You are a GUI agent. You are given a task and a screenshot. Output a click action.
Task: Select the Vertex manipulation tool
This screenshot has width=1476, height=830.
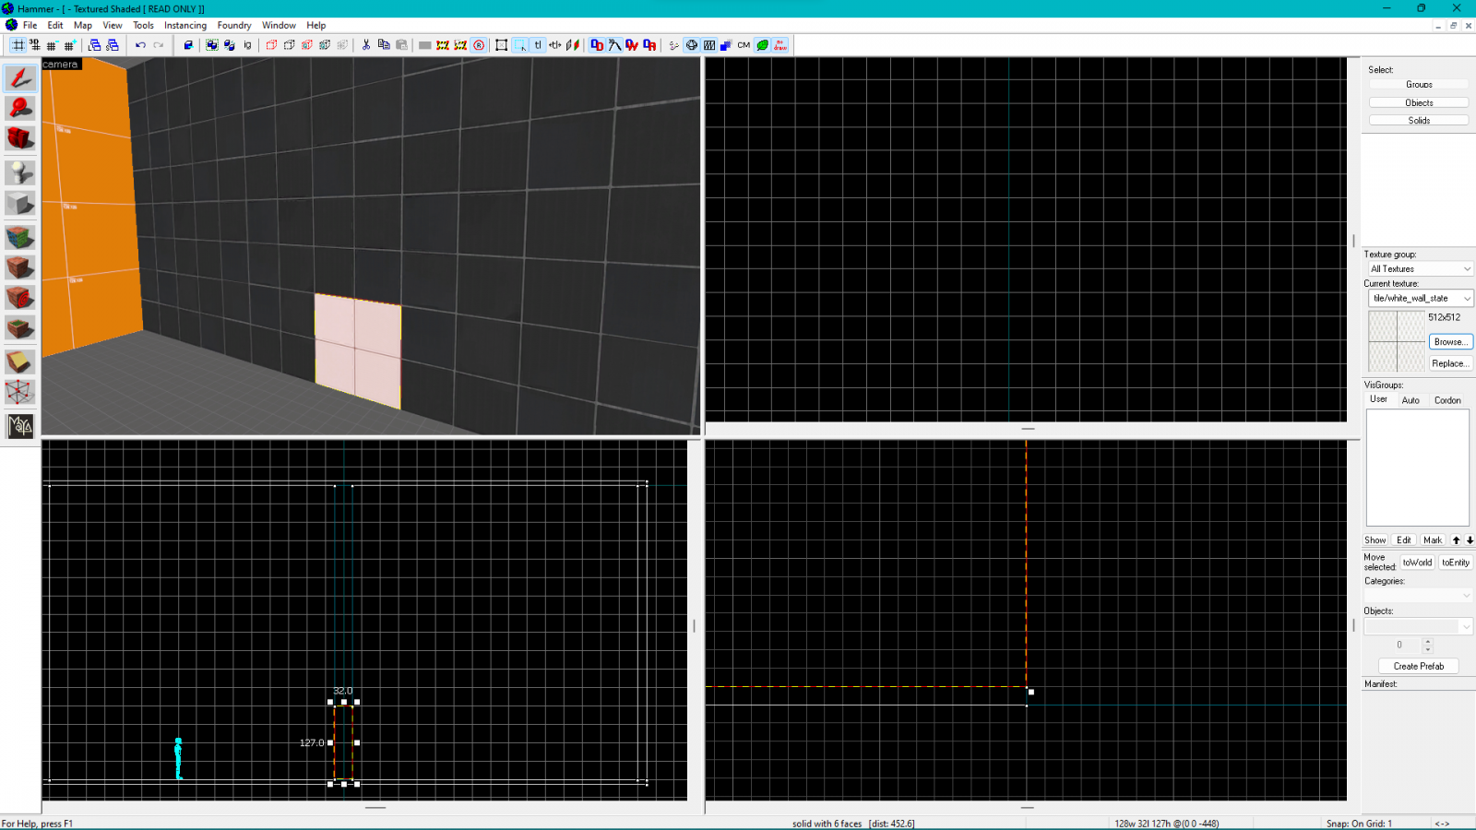[x=20, y=392]
